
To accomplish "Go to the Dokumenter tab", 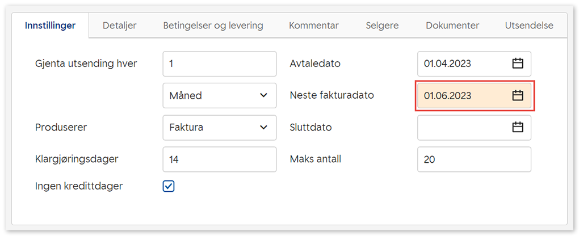I will coord(452,26).
